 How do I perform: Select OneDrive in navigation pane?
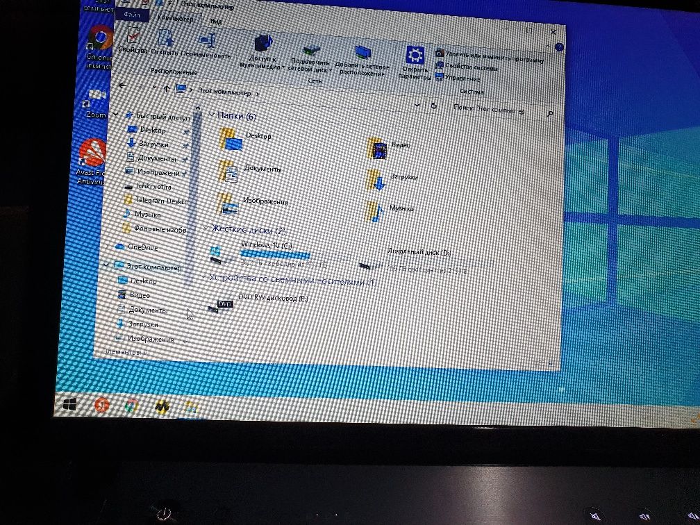click(142, 247)
